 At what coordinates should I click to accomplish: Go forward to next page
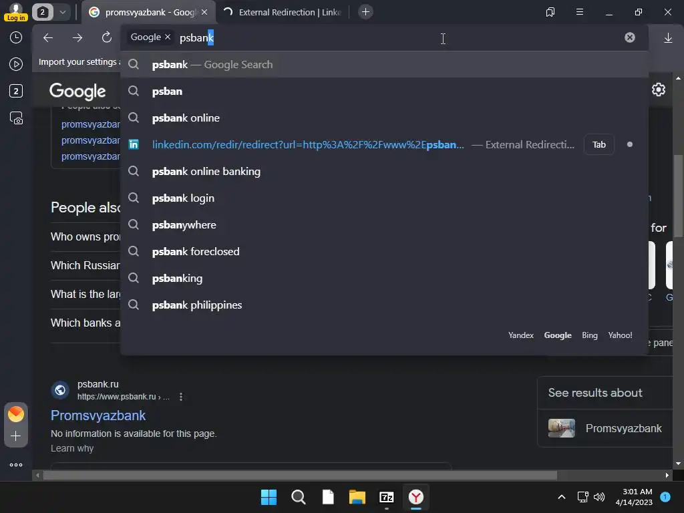coord(77,38)
